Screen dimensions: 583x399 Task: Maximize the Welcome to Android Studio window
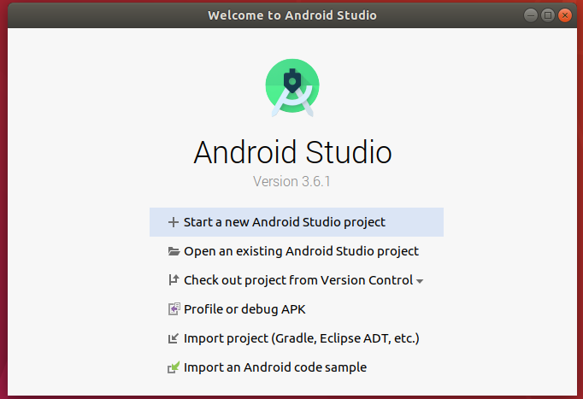tap(548, 15)
